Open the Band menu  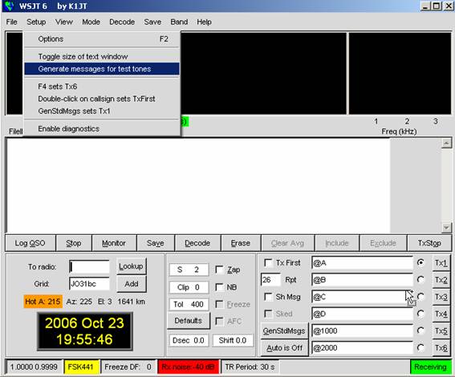click(x=179, y=22)
